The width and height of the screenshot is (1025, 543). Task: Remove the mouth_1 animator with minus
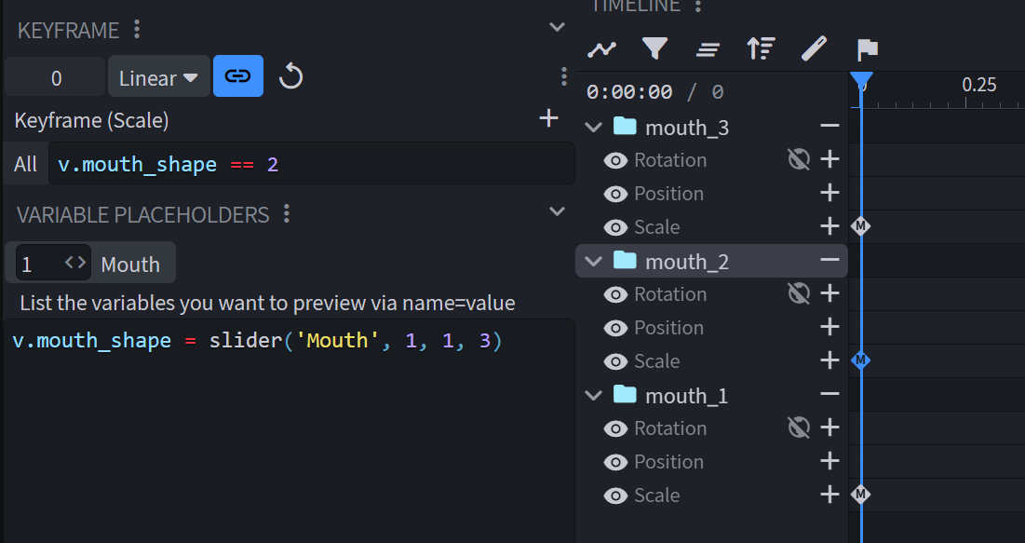(829, 395)
